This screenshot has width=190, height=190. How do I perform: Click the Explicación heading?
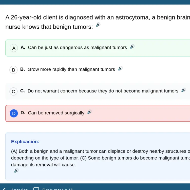tap(25, 142)
